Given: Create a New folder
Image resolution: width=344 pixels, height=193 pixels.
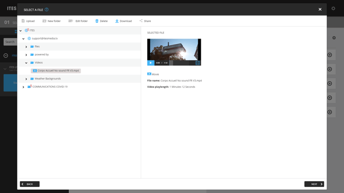Looking at the screenshot, I should (51, 21).
